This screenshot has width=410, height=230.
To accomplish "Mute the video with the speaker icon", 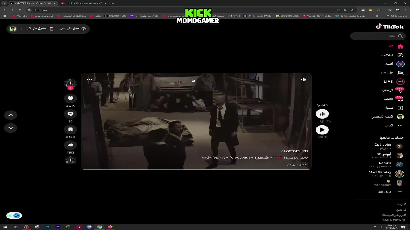I will 303,79.
